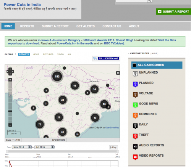Viewport: 191px width, 167px height.
Task: Open the About tab
Action: click(x=134, y=26)
